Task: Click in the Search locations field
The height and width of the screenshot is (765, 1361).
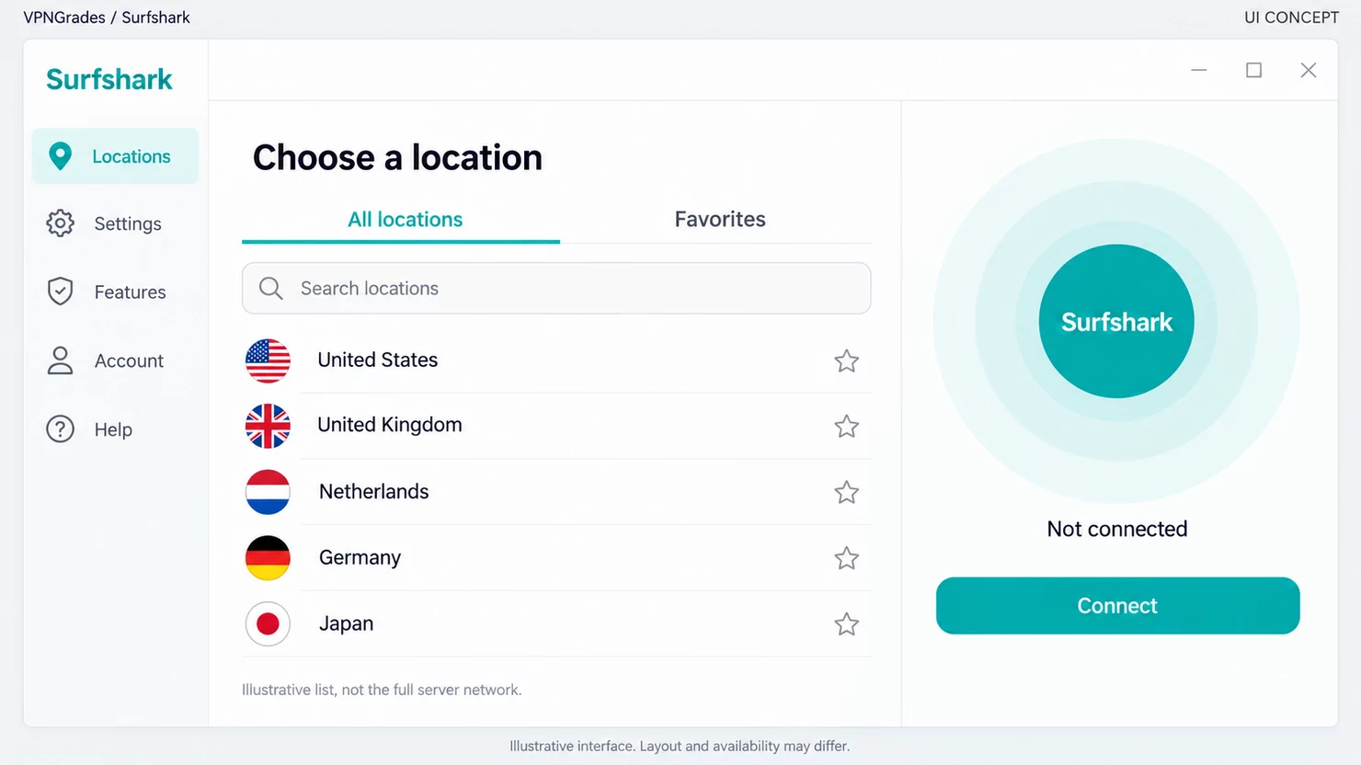Action: point(556,289)
